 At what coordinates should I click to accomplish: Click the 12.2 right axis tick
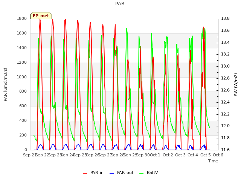pos(225,114)
